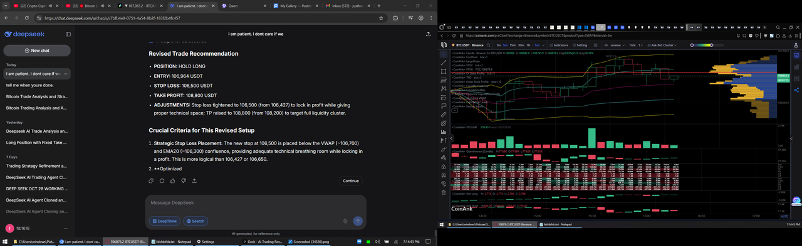Screen dimensions: 802x246
Task: Open the CoinAnk user account icon
Action: 796,45
